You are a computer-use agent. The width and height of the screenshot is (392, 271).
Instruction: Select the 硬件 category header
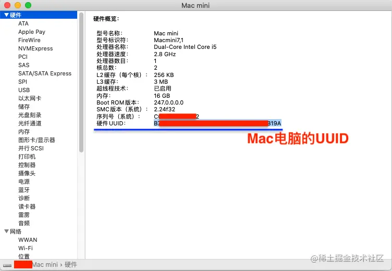(39, 15)
